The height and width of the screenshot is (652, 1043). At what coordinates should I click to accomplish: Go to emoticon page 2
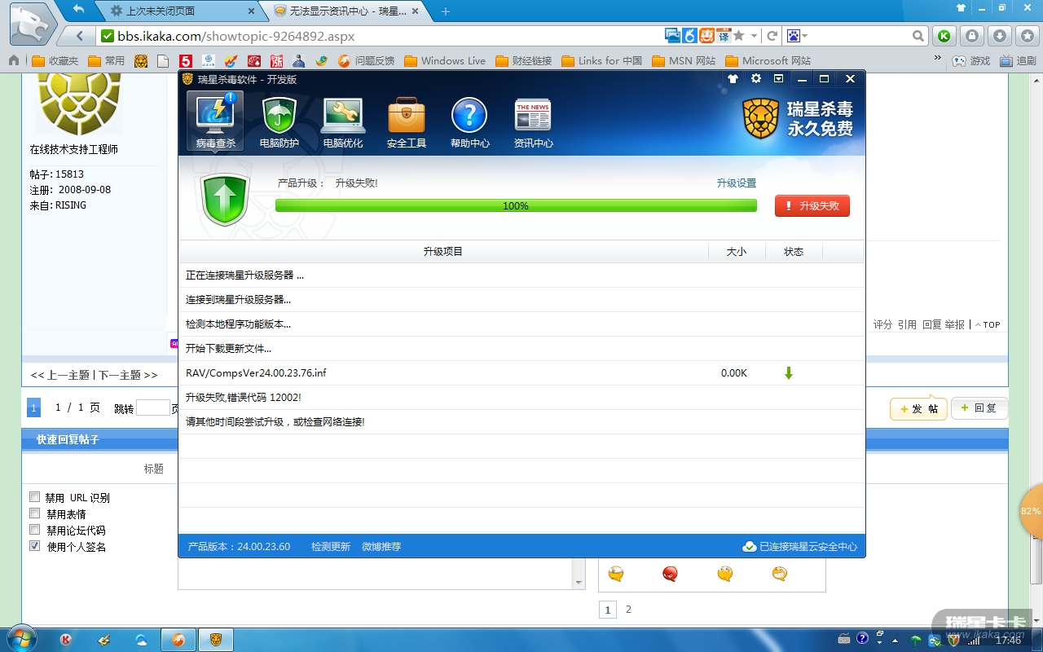[628, 609]
